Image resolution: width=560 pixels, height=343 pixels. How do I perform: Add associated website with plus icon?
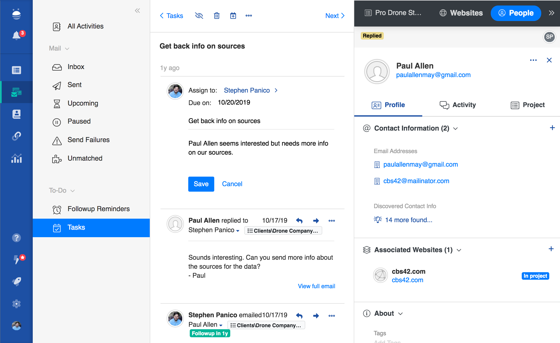tap(551, 249)
